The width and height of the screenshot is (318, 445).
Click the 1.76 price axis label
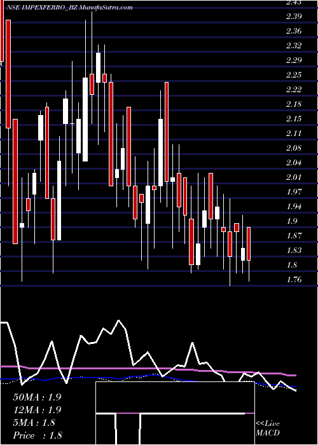293,280
